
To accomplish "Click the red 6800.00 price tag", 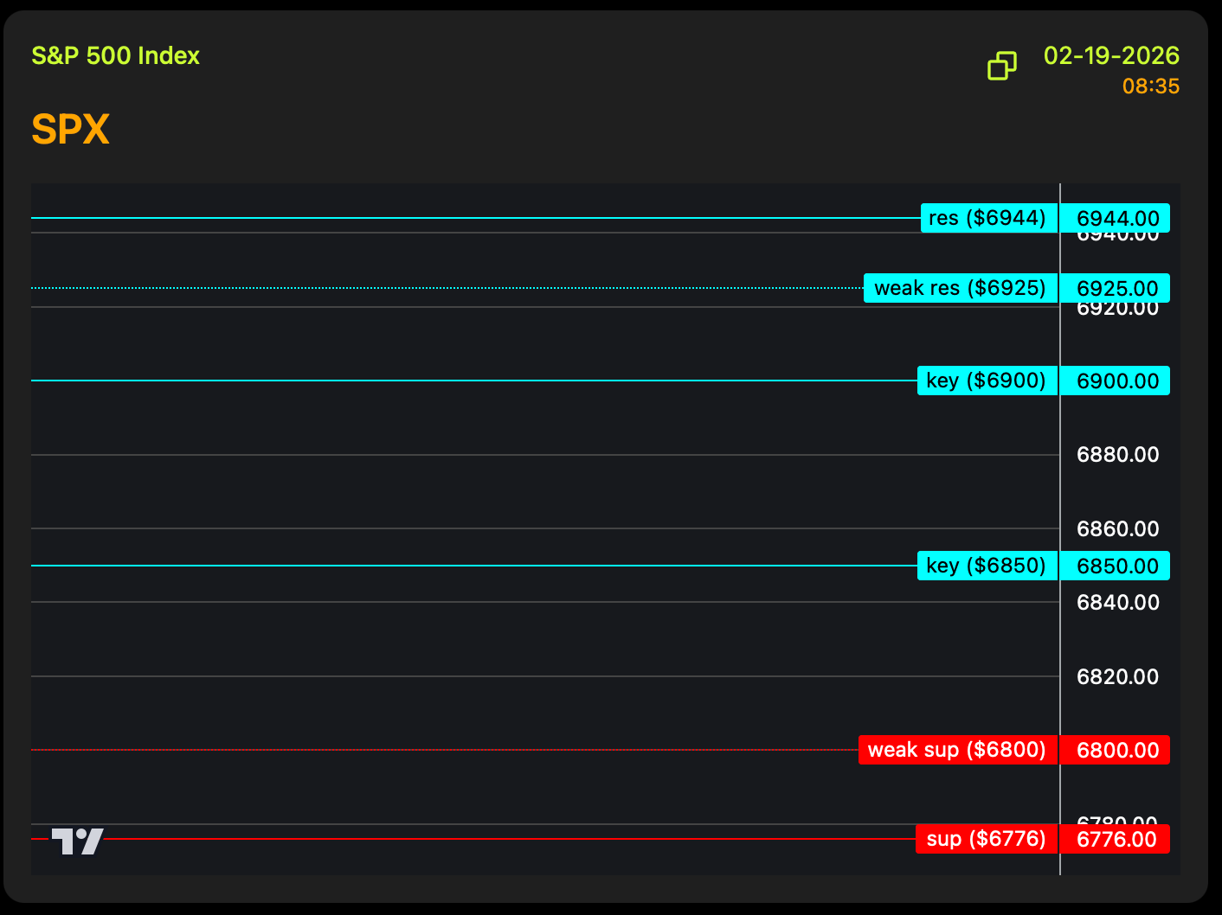I will click(x=1116, y=750).
